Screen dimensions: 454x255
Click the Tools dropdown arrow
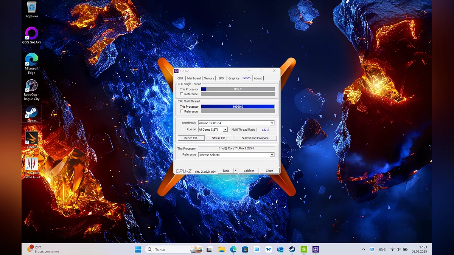tap(236, 171)
